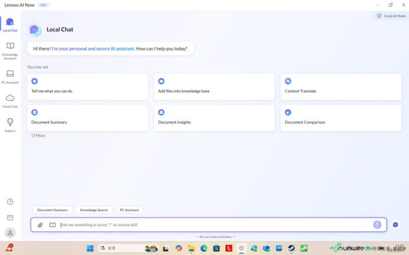Choose the Content Translate suggestion card
This screenshot has height=255, width=409.
tap(341, 87)
